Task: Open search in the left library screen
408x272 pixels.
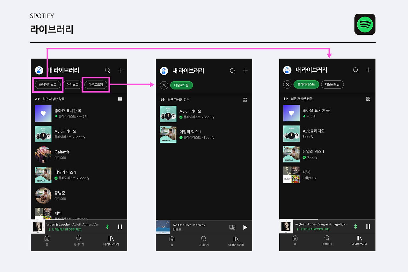Action: [x=107, y=70]
